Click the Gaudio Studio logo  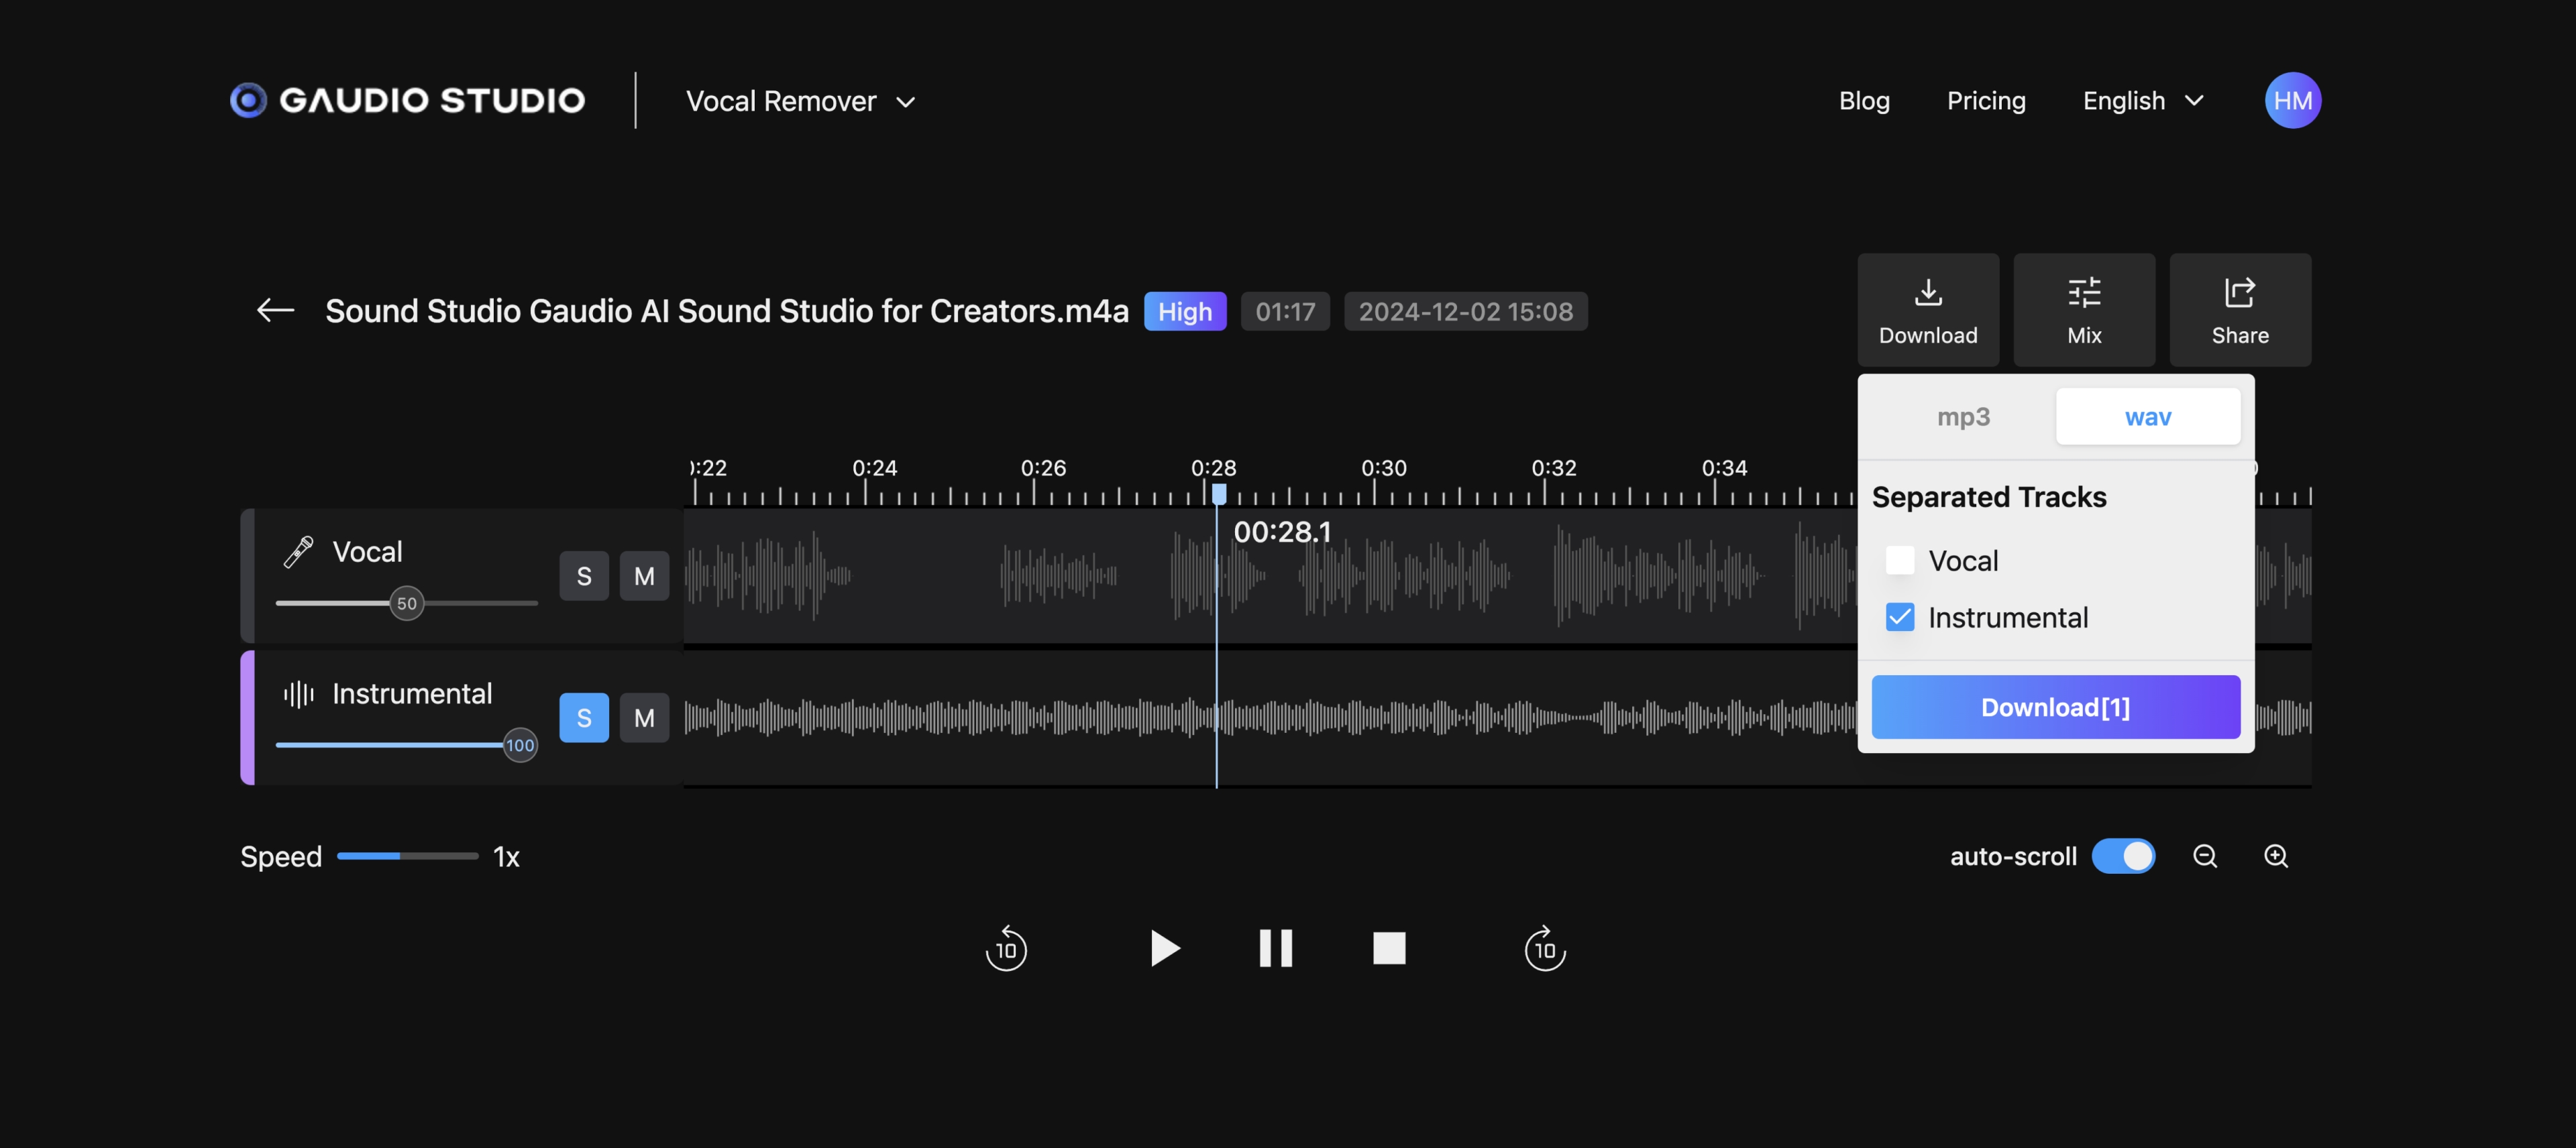coord(407,100)
